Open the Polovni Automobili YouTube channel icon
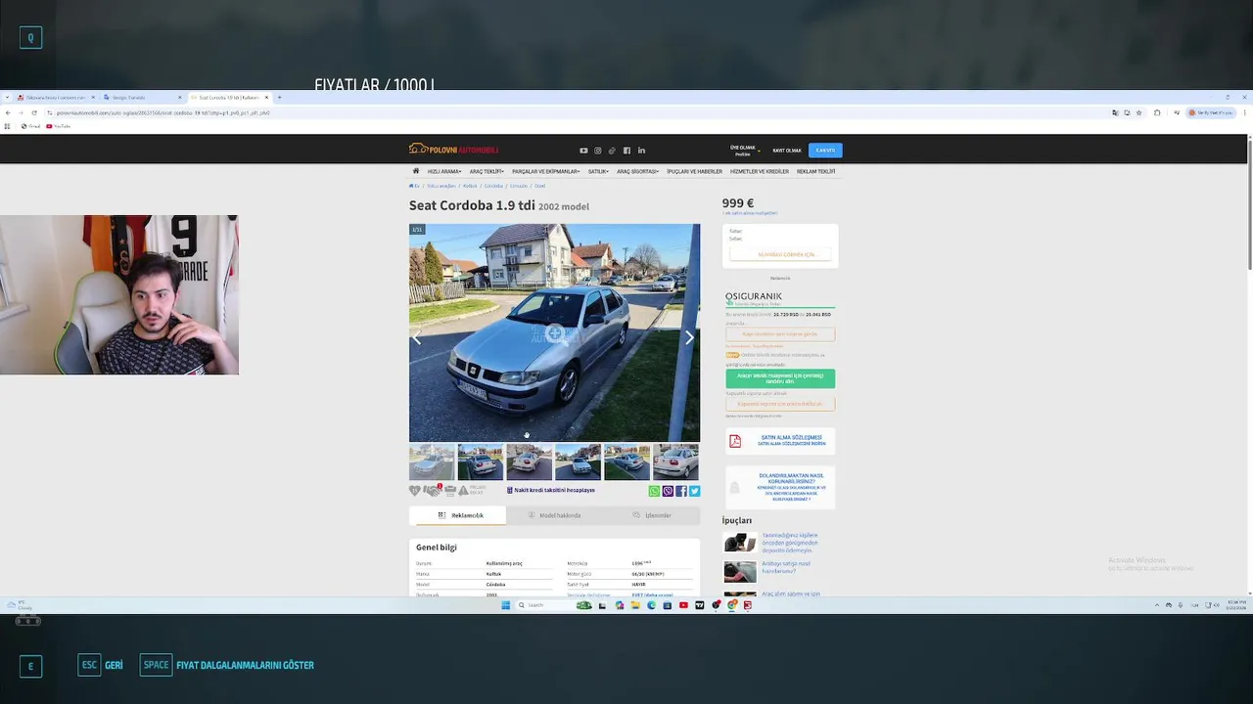Image resolution: width=1253 pixels, height=704 pixels. (583, 151)
